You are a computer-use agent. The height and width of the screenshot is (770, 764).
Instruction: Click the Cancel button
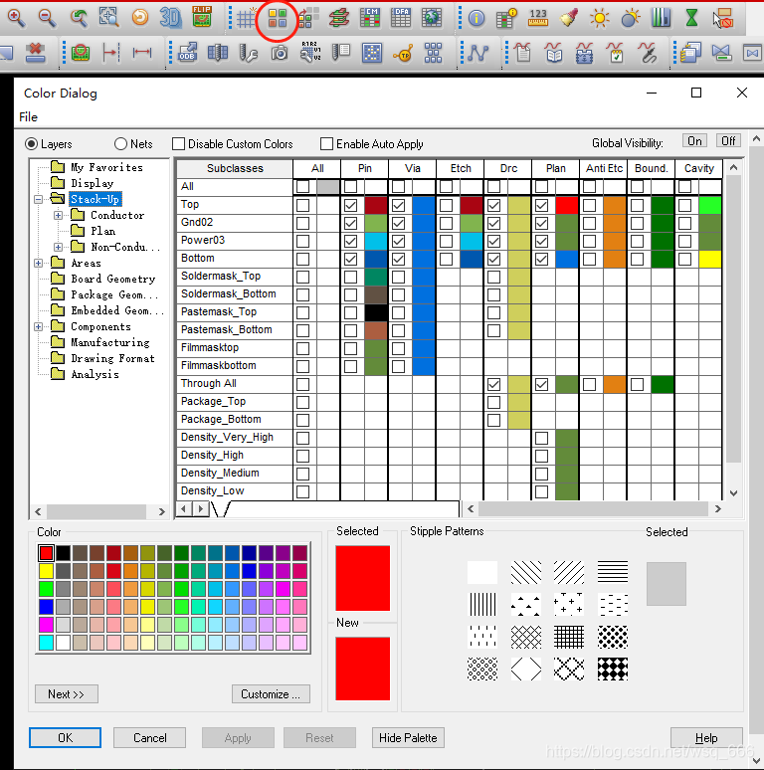pyautogui.click(x=150, y=737)
